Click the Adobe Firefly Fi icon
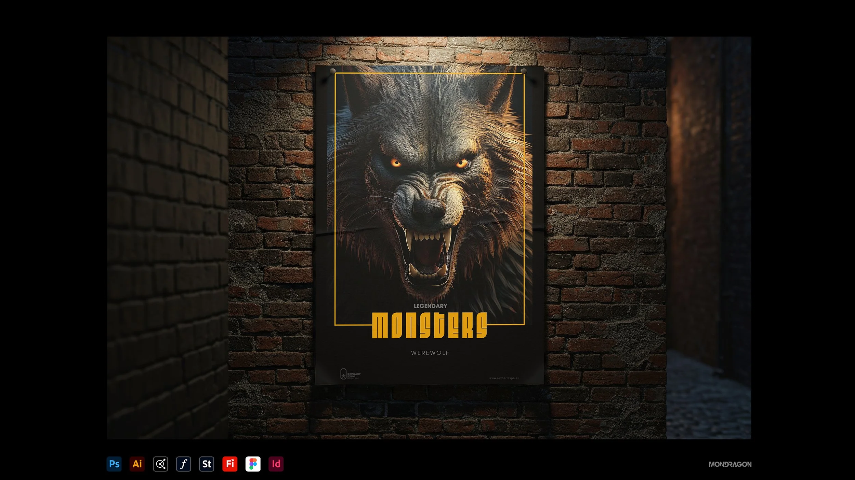The width and height of the screenshot is (855, 480). 230,464
